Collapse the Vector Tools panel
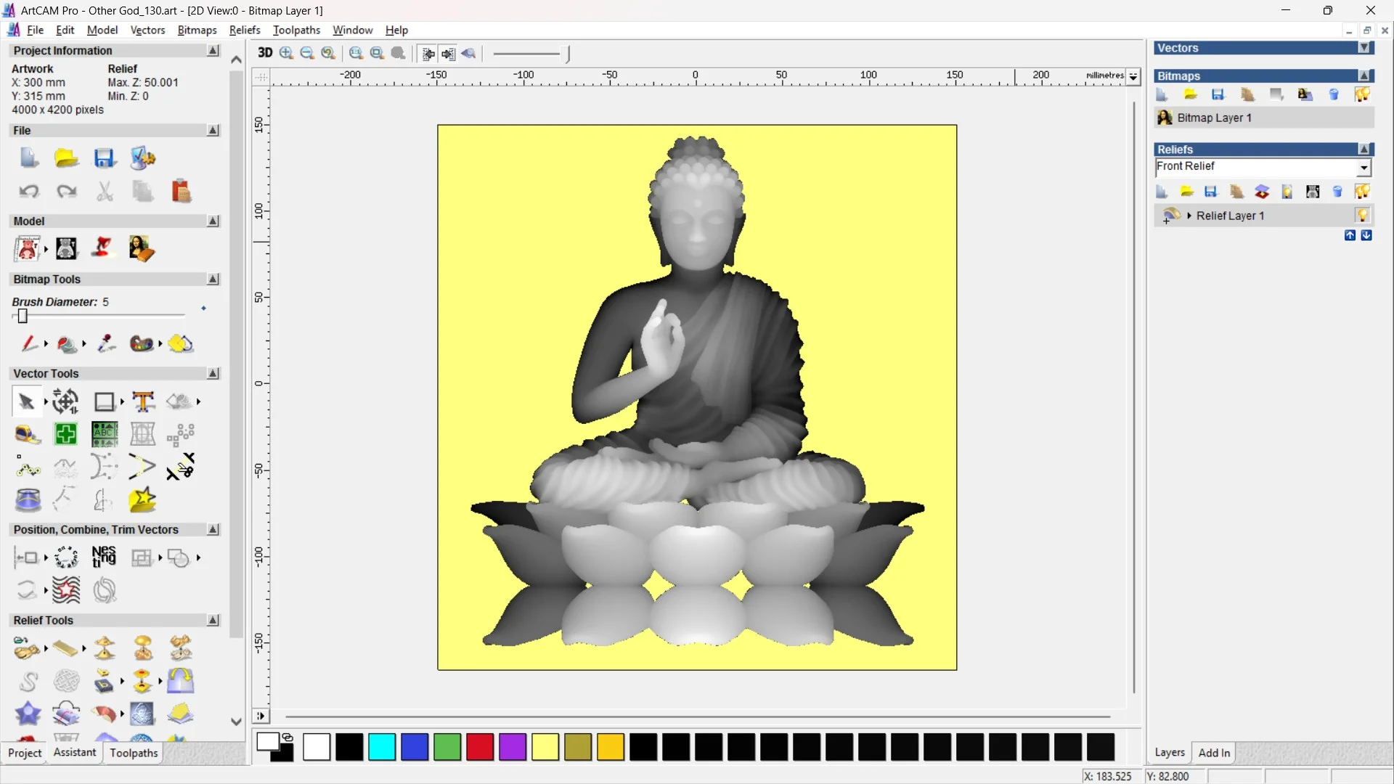1394x784 pixels. pos(213,373)
